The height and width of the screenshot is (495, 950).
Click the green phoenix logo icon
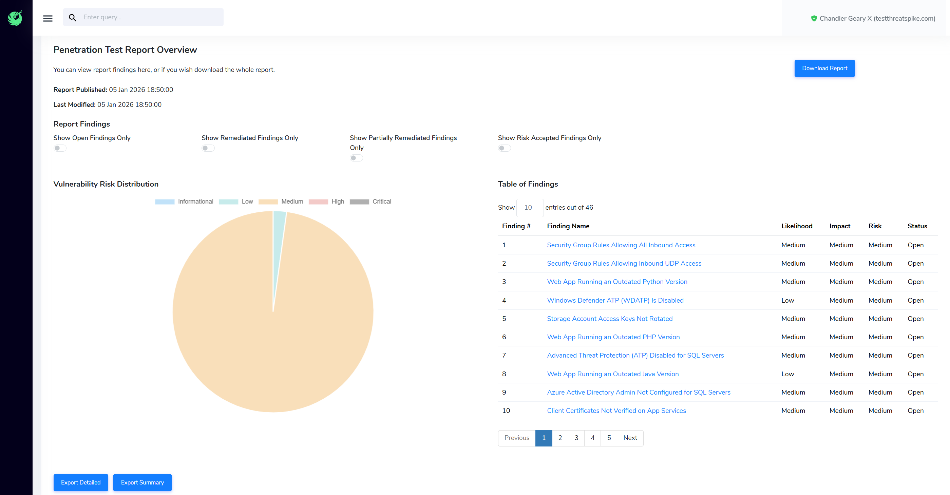15,18
